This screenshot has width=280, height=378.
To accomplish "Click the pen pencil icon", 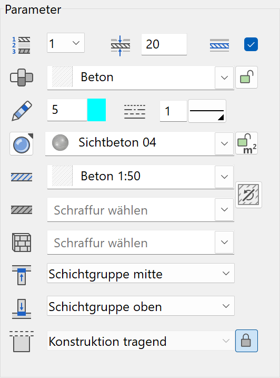I will (x=22, y=111).
